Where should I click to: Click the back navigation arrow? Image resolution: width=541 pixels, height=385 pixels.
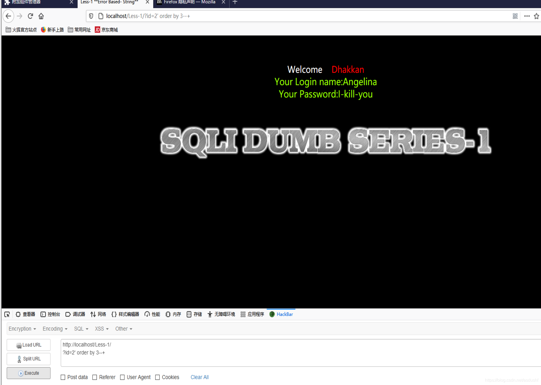tap(8, 16)
